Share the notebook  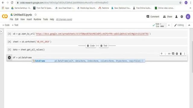pyautogui.click(x=168, y=16)
